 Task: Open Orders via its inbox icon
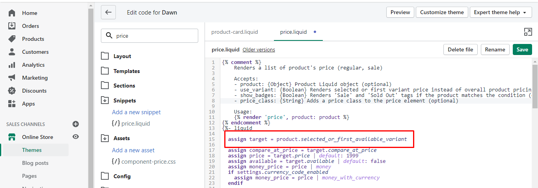[x=12, y=26]
